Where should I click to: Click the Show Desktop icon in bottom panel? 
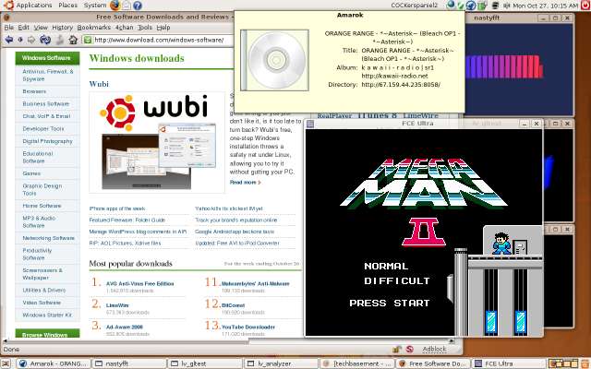(x=6, y=363)
